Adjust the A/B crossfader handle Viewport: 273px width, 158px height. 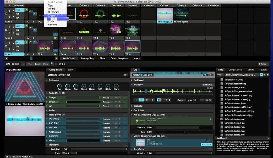31,58
